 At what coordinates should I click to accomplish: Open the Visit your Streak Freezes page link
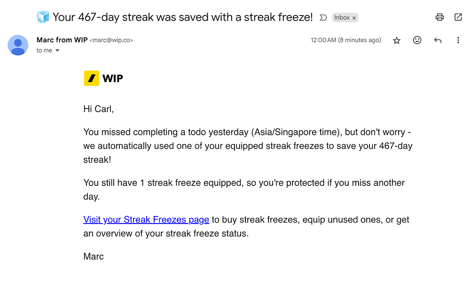click(x=146, y=219)
